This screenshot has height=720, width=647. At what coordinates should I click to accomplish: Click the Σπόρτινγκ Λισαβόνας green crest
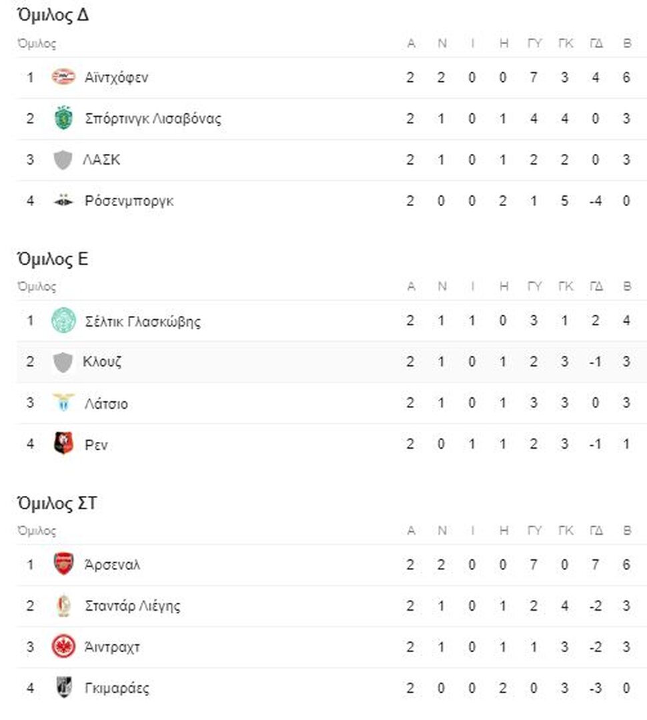(63, 118)
